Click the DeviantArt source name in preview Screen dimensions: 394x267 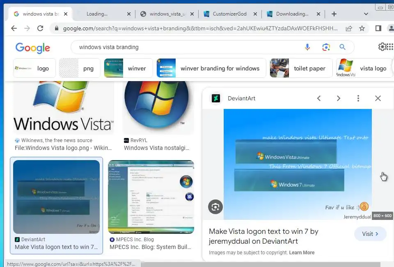(241, 98)
